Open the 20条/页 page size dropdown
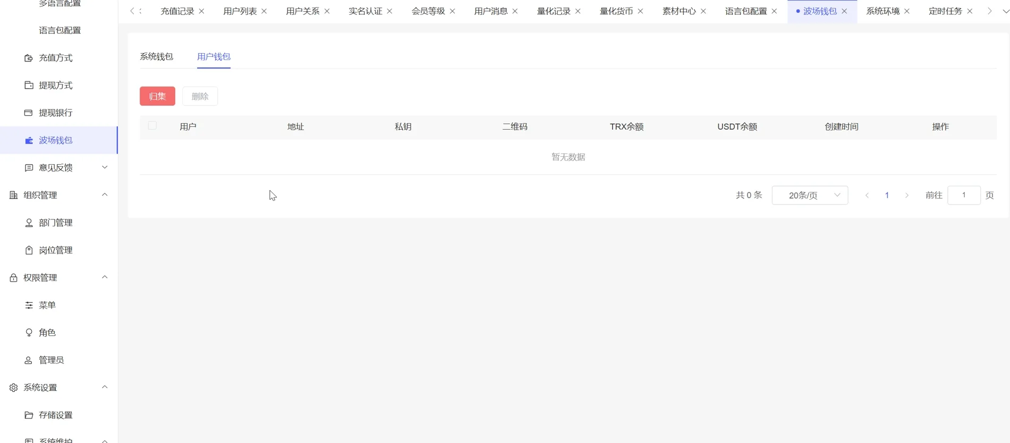Viewport: 1010px width, 443px height. 809,195
